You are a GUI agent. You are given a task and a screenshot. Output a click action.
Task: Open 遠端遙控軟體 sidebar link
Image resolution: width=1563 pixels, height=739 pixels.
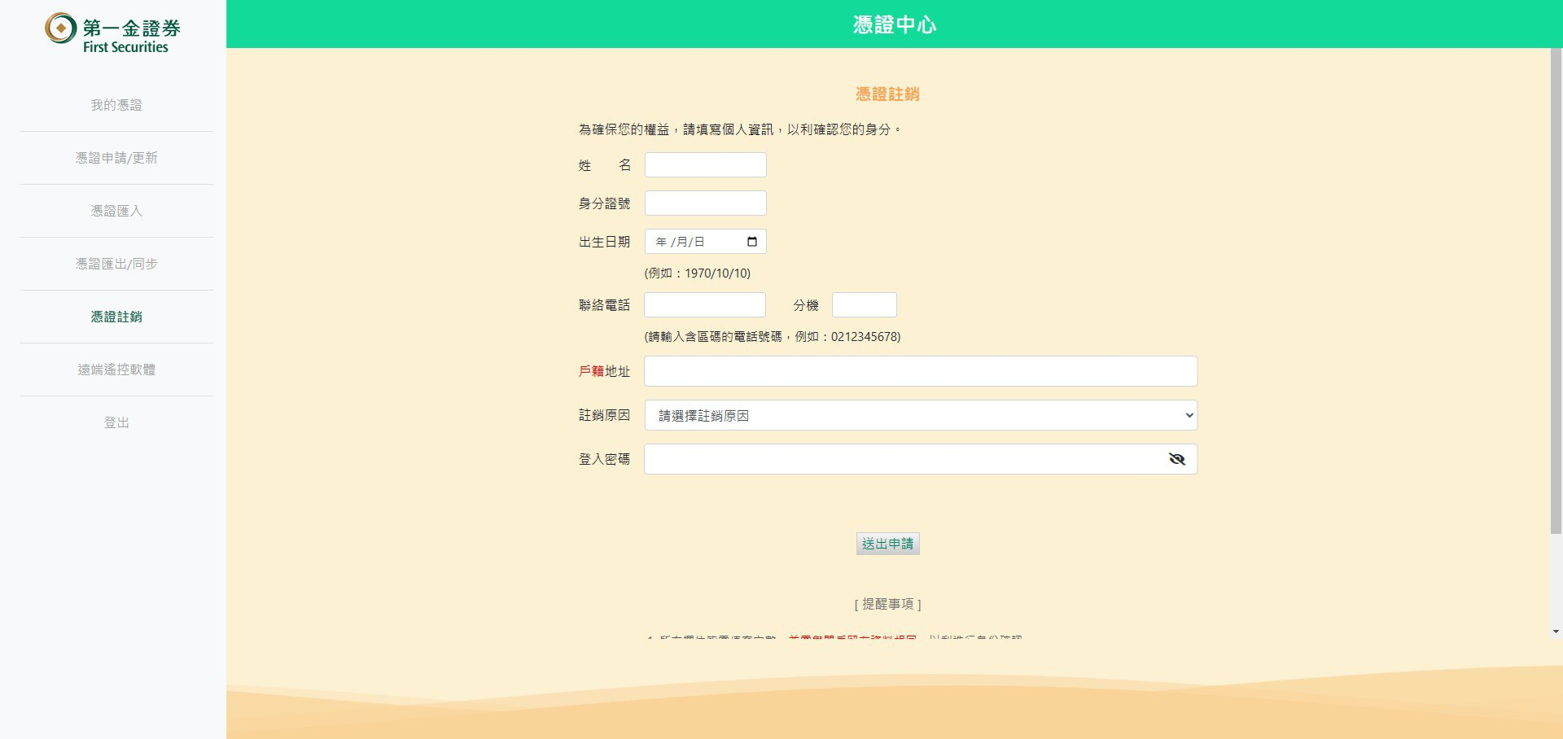click(116, 369)
